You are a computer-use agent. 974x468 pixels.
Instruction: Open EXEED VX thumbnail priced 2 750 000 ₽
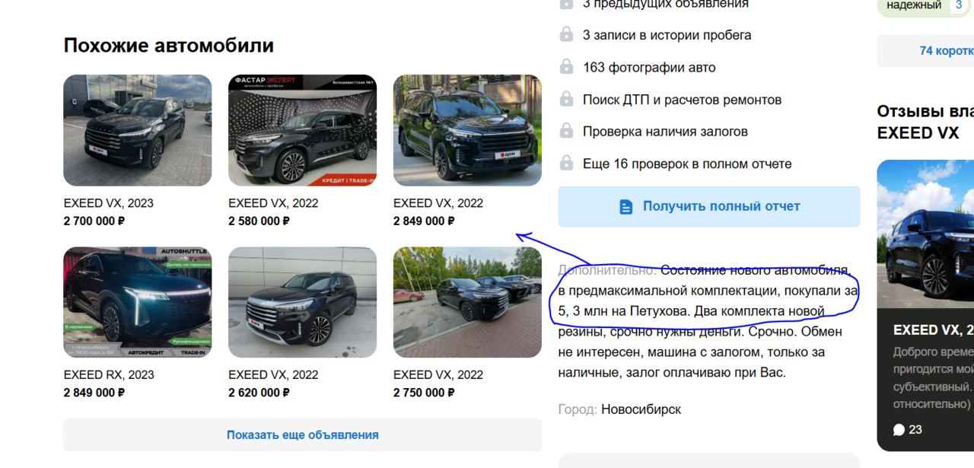tap(467, 302)
